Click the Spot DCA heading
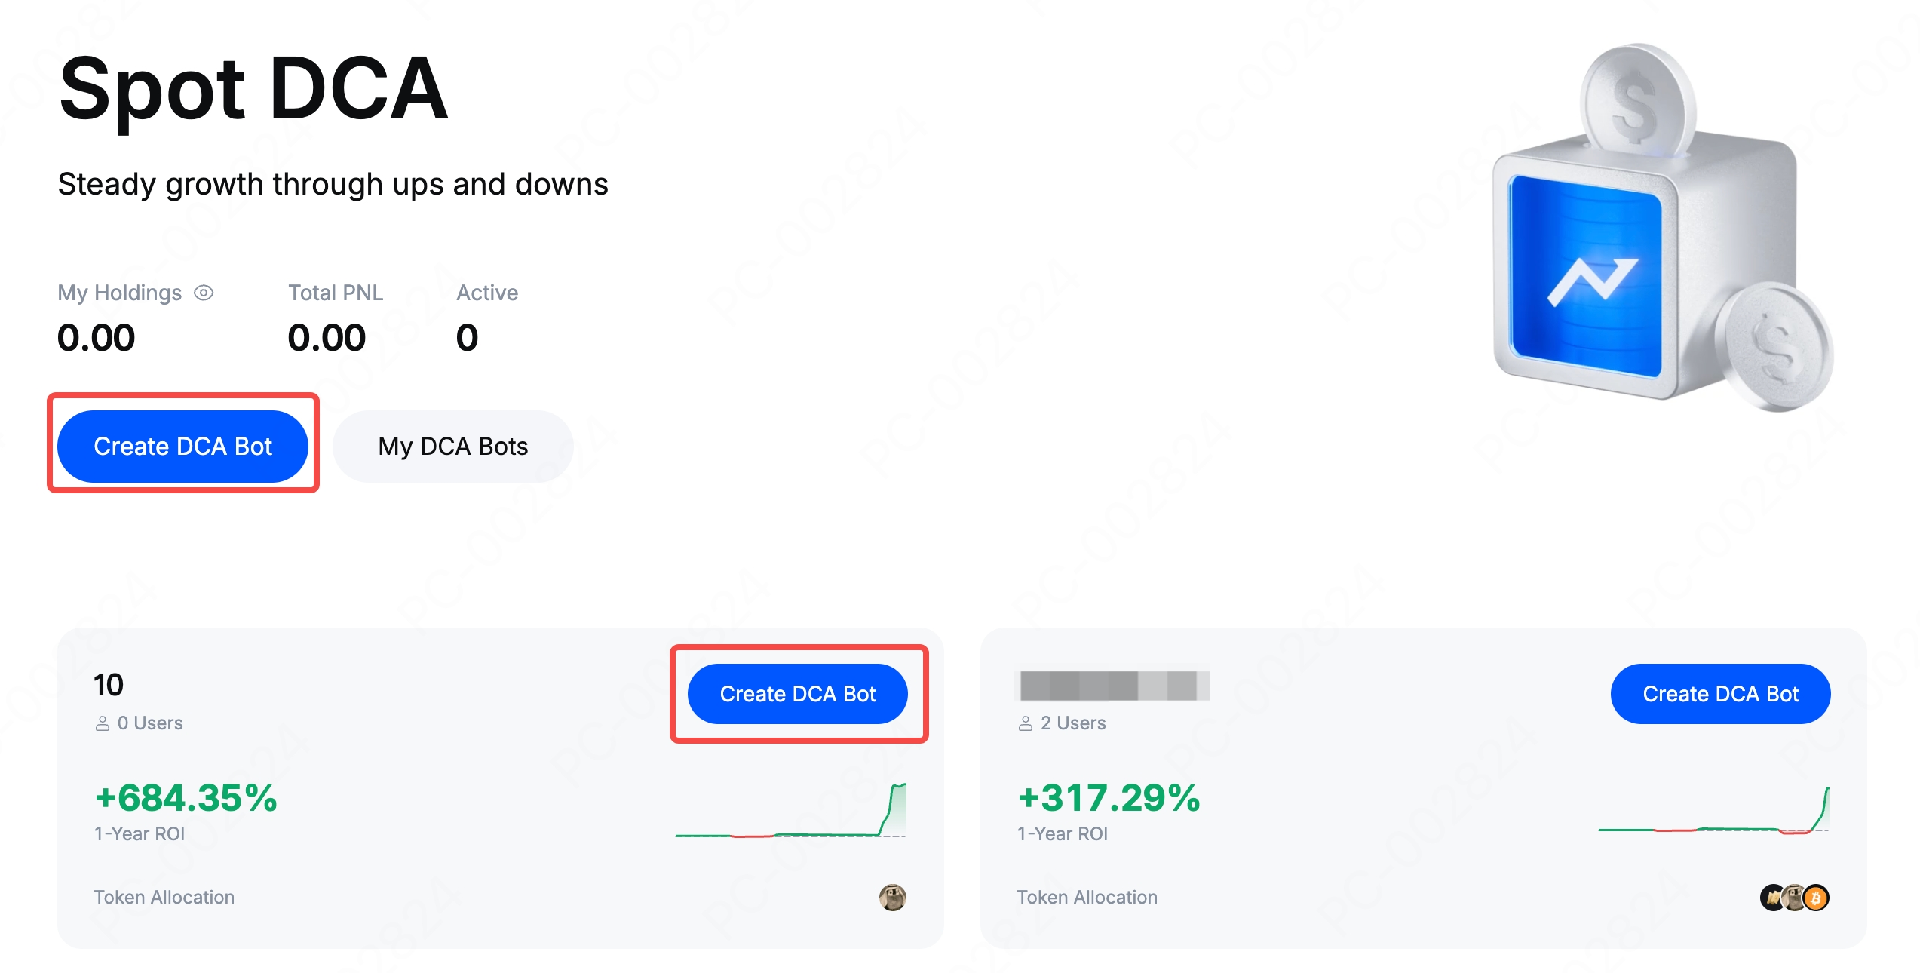1920x973 pixels. click(253, 89)
